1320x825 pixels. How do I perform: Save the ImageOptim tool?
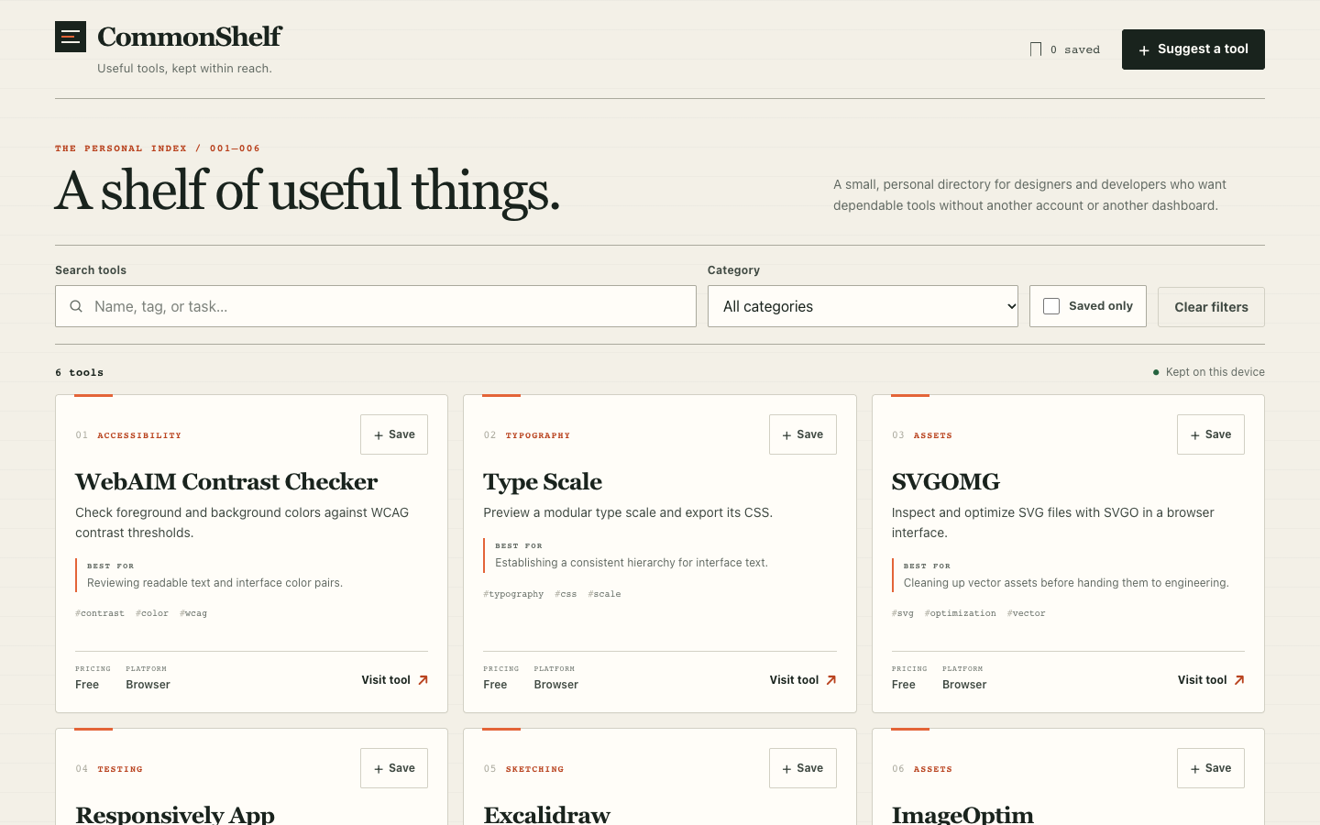(x=1211, y=768)
